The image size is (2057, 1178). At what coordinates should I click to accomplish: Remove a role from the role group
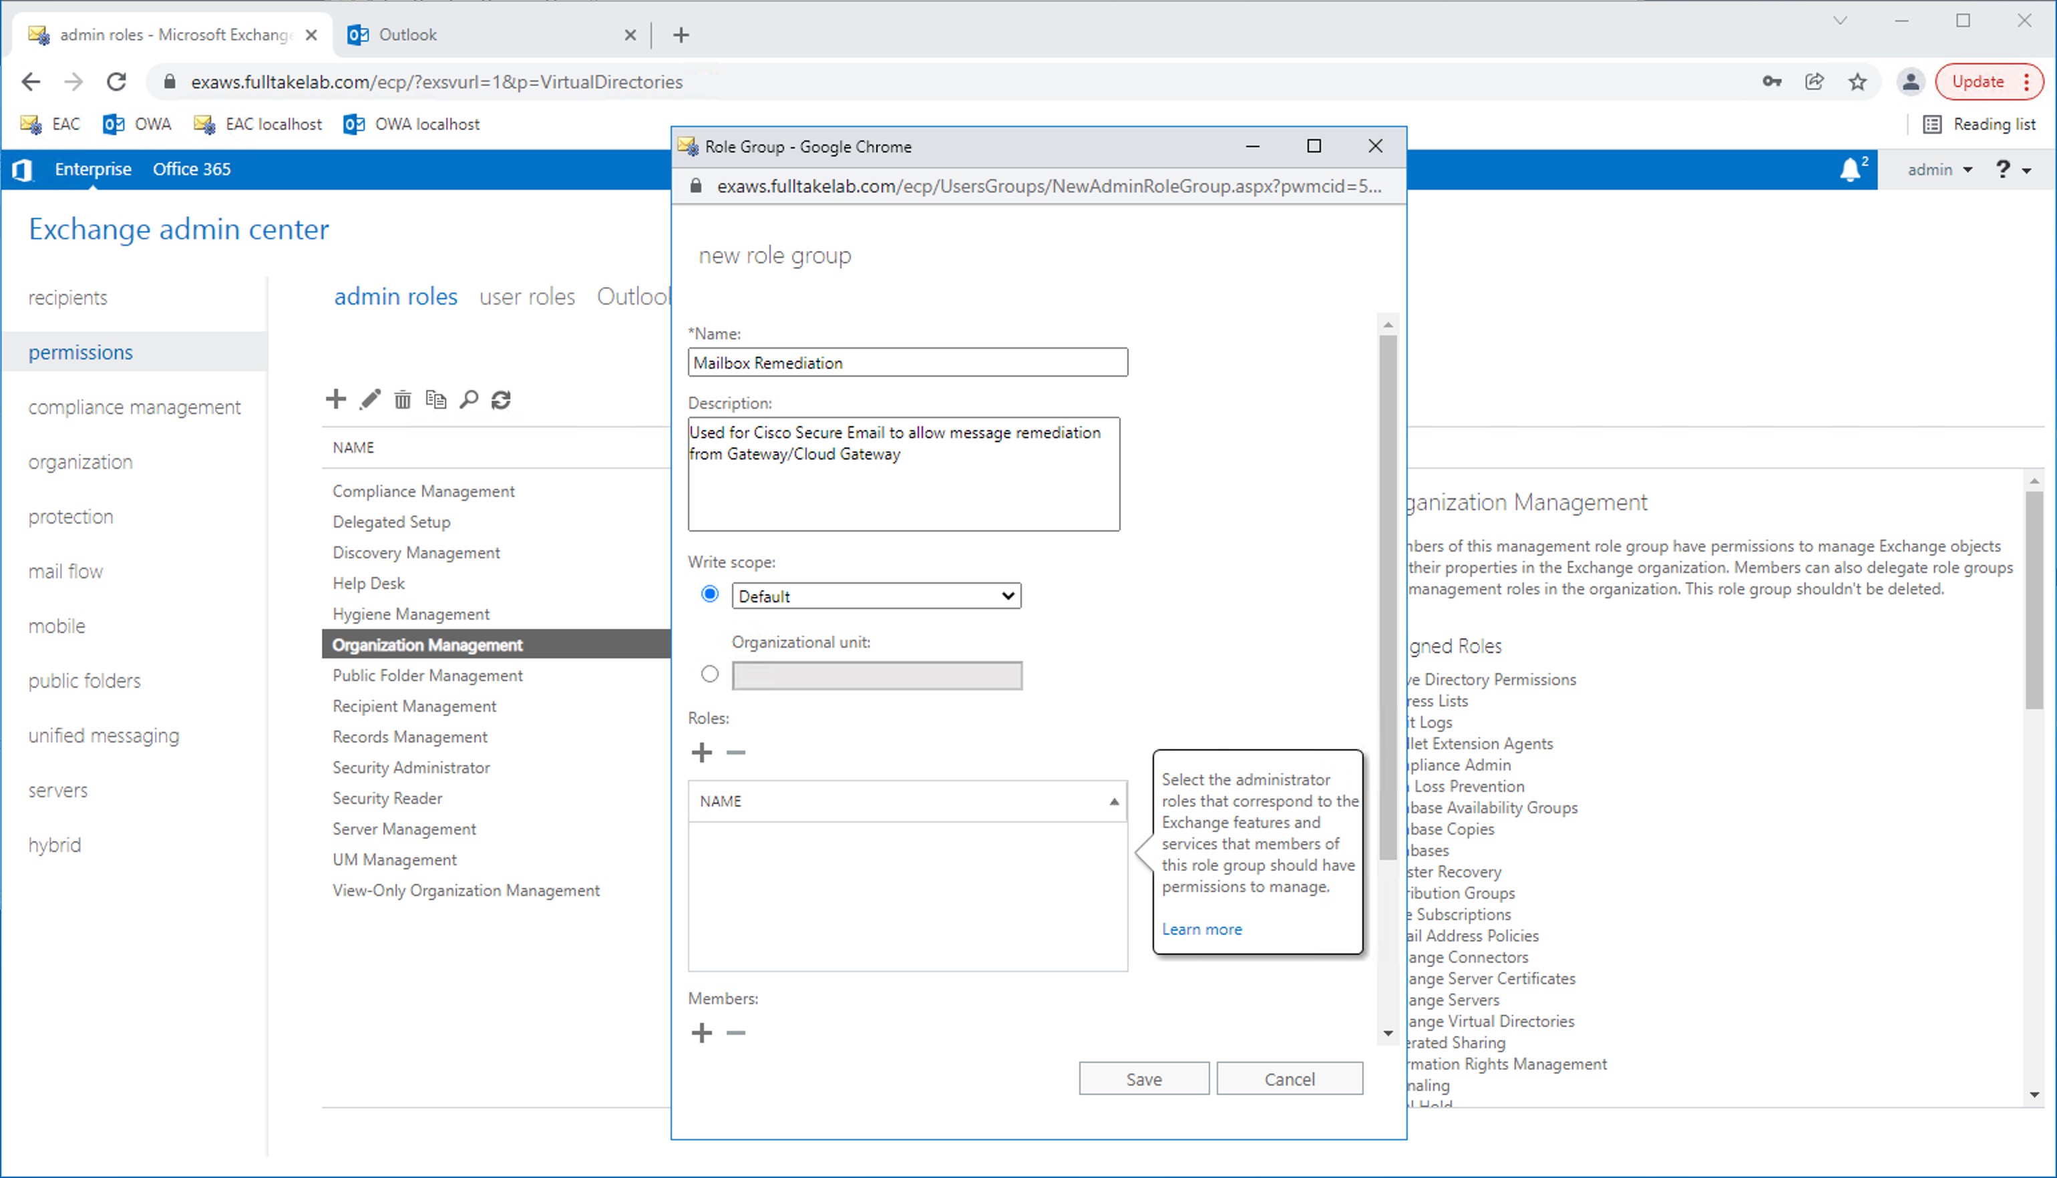pyautogui.click(x=735, y=753)
